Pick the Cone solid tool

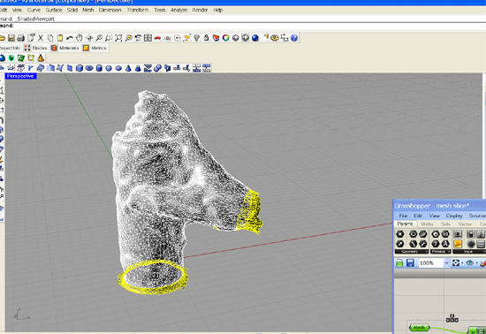(x=128, y=68)
